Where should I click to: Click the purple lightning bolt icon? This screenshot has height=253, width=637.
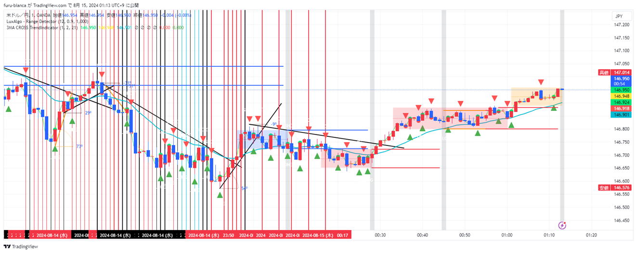pos(561,225)
